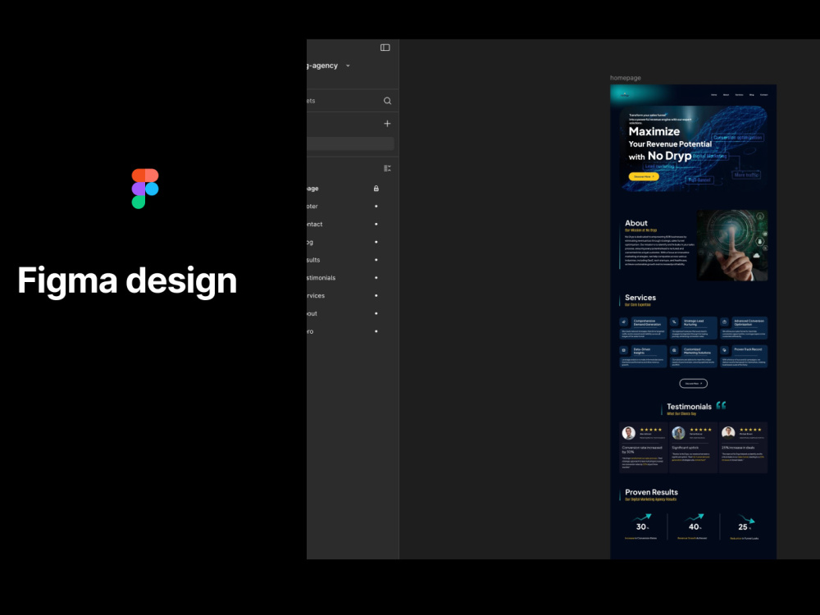
Task: Collapse all layers using the collapse layers icon
Action: (387, 168)
